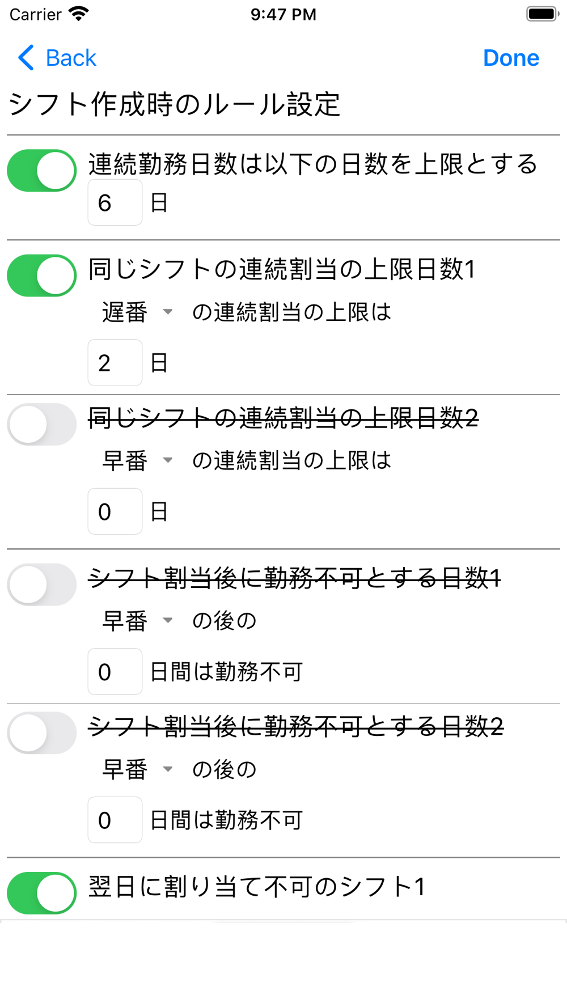567x1008 pixels.
Task: Edit the 0 日 field under 上限日数2
Action: [x=115, y=511]
